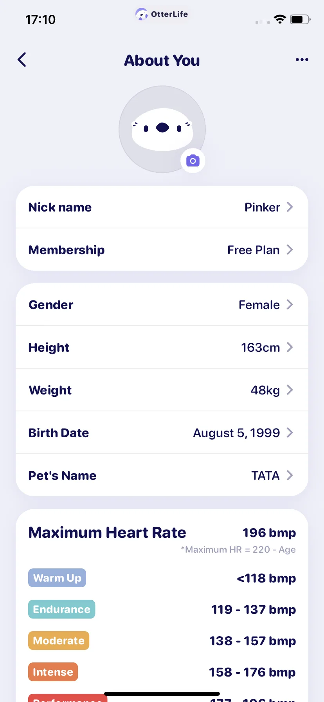
Task: Tap the battery status icon
Action: pos(300,19)
